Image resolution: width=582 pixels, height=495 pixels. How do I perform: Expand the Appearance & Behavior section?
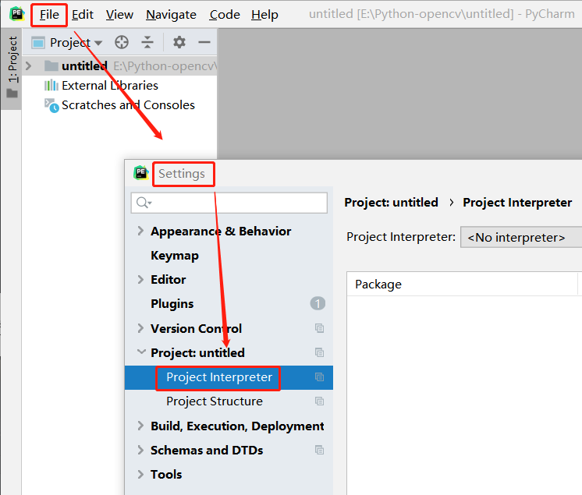pyautogui.click(x=140, y=231)
